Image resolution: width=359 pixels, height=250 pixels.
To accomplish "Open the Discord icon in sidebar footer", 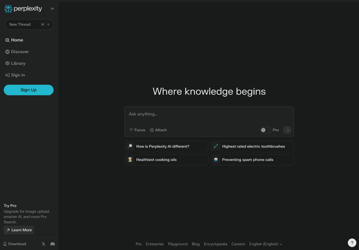I will [x=52, y=244].
